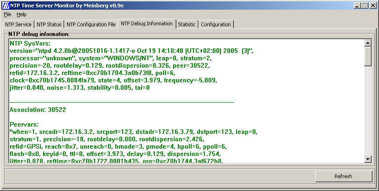
Task: Close the NTP Time Server Monitor window
Action: coord(372,6)
